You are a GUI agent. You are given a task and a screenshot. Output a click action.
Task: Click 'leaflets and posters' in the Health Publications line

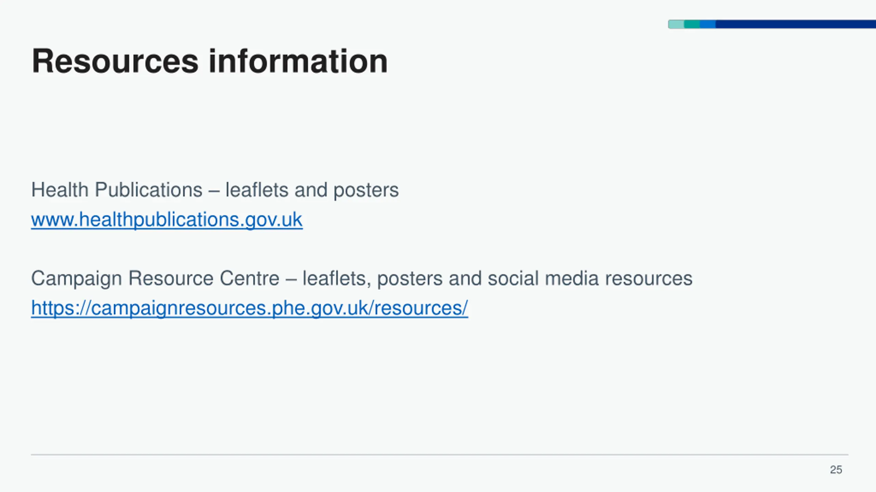(x=312, y=190)
